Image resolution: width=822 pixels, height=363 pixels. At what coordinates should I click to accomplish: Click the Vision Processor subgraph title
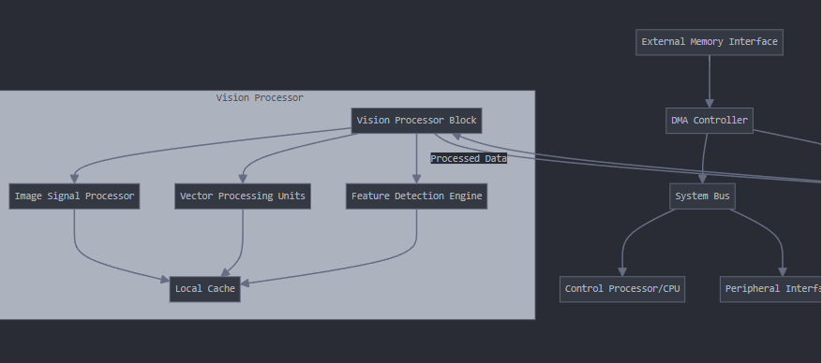(260, 98)
